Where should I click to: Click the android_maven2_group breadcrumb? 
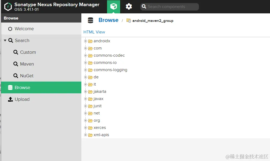tap(153, 21)
